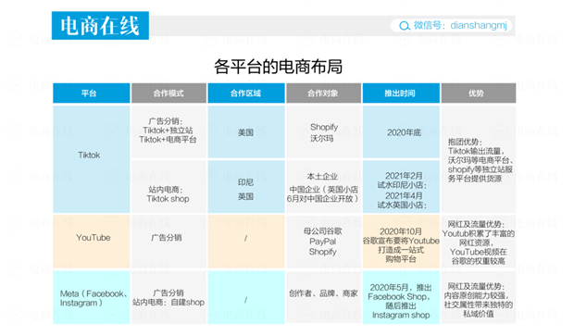The height and width of the screenshot is (336, 574).
Task: Click the YouTube platform cell
Action: tap(91, 242)
